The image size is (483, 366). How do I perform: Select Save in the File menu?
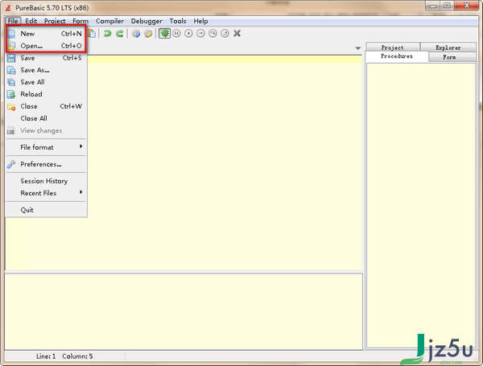46,58
